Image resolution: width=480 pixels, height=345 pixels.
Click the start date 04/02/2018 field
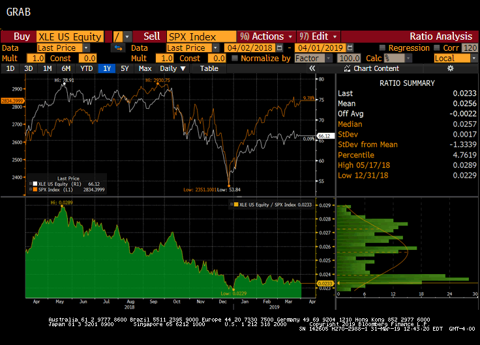tap(250, 48)
